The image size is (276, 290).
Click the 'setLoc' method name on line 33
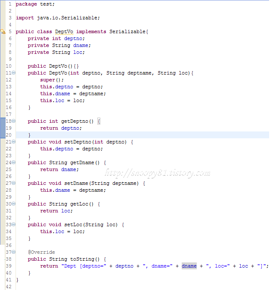(x=73, y=225)
